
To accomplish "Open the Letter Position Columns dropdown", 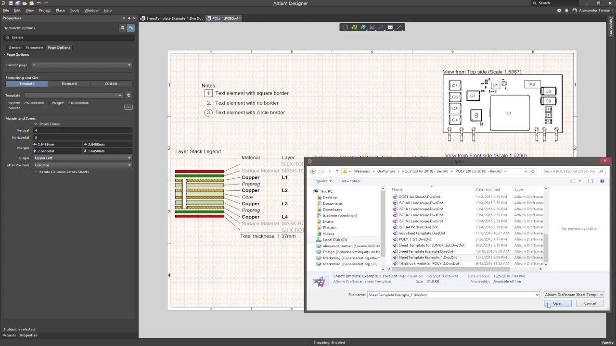I will pyautogui.click(x=82, y=165).
